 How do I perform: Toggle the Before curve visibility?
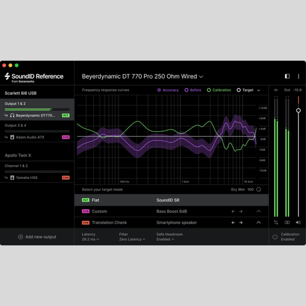point(193,90)
